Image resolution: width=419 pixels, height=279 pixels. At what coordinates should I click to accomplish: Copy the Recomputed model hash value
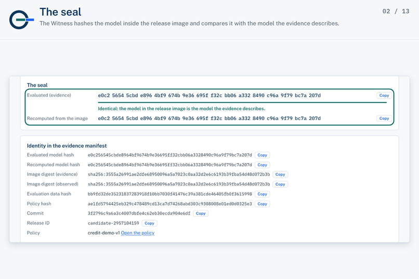[262, 165]
